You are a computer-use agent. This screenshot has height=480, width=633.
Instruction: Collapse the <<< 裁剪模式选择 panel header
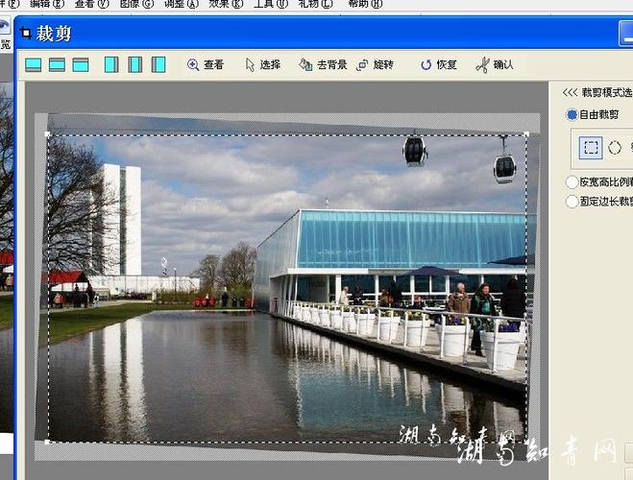tap(597, 92)
